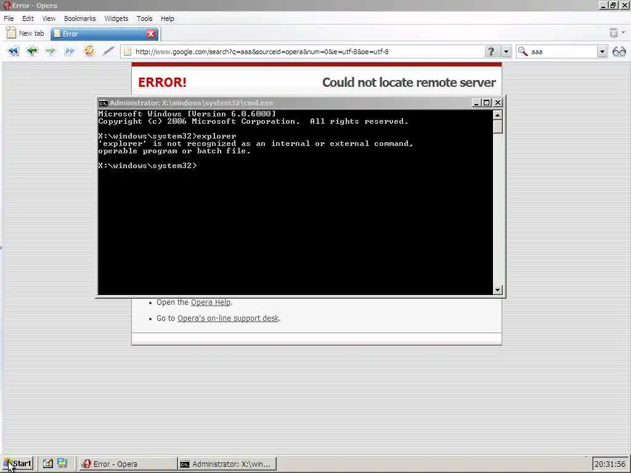This screenshot has width=631, height=473.
Task: Click the cmd scrollbar down arrow
Action: [x=498, y=290]
